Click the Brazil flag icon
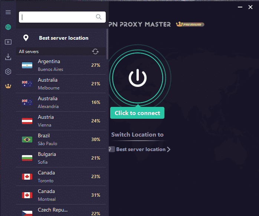Image resolution: width=259 pixels, height=216 pixels. [27, 140]
